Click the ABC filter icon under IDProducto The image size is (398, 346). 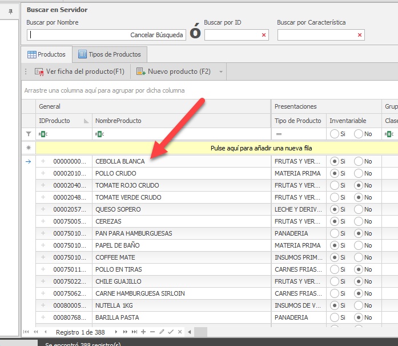43,134
